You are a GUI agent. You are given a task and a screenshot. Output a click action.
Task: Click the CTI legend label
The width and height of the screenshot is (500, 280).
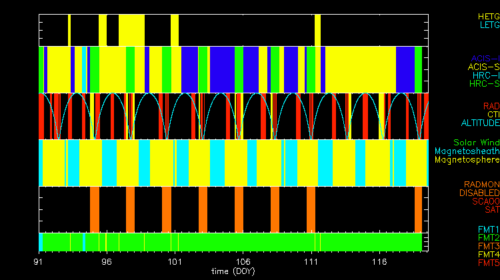492,115
